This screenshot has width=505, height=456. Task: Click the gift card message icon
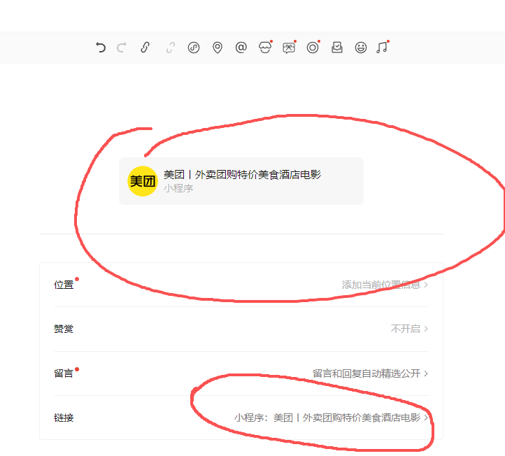[289, 48]
